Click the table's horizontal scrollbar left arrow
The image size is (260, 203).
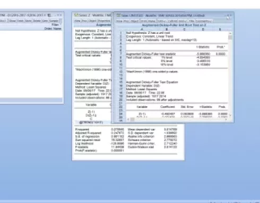(128, 119)
